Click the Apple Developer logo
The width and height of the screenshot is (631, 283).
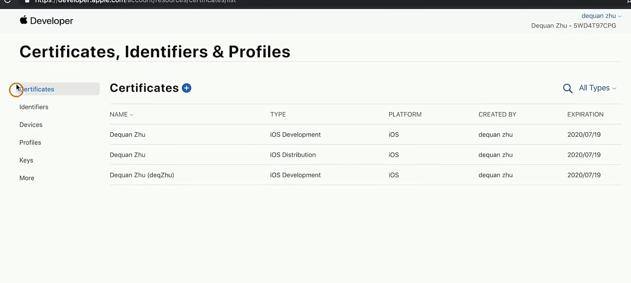(46, 21)
